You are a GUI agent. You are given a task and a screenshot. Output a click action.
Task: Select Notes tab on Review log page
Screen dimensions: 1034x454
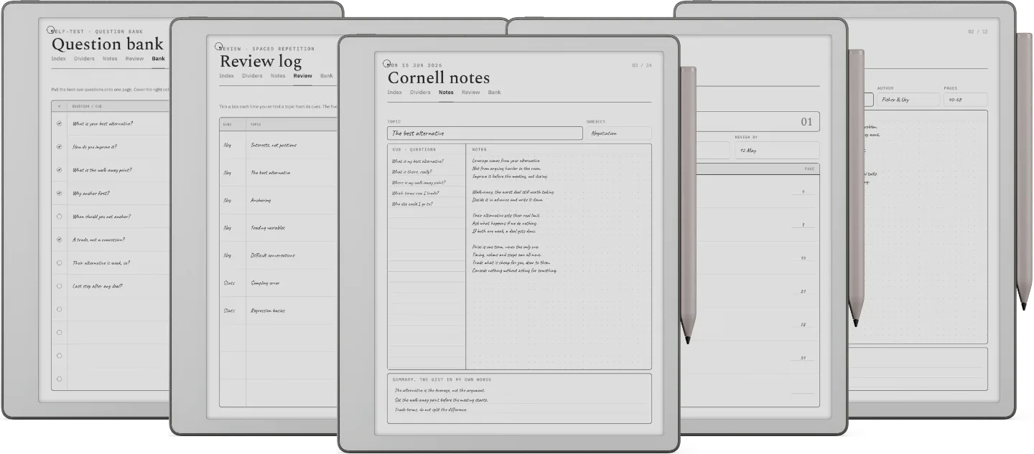point(278,76)
